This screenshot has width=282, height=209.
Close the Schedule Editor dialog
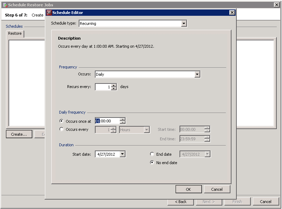click(x=232, y=13)
